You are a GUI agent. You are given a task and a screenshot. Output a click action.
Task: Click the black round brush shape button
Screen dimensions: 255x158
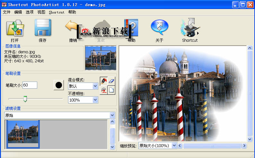[59, 85]
